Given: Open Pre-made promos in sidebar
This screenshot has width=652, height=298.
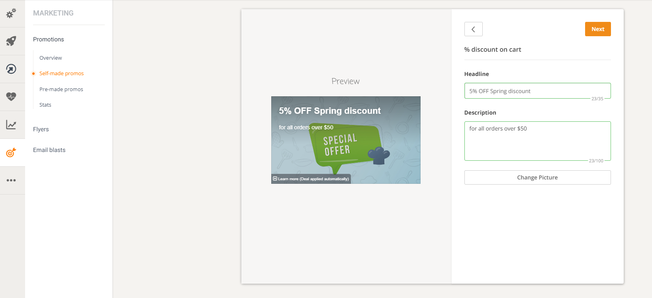Looking at the screenshot, I should click(61, 89).
